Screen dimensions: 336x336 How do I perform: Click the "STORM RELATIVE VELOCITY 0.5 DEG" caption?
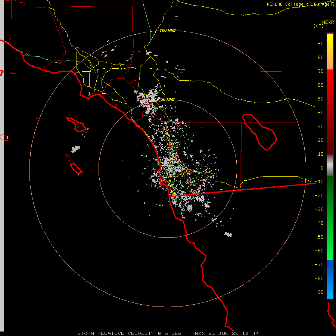[129, 333]
